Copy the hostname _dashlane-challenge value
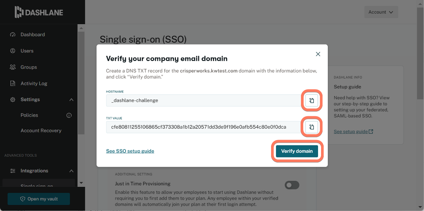Screen dimensions: 424x211 coord(312,100)
